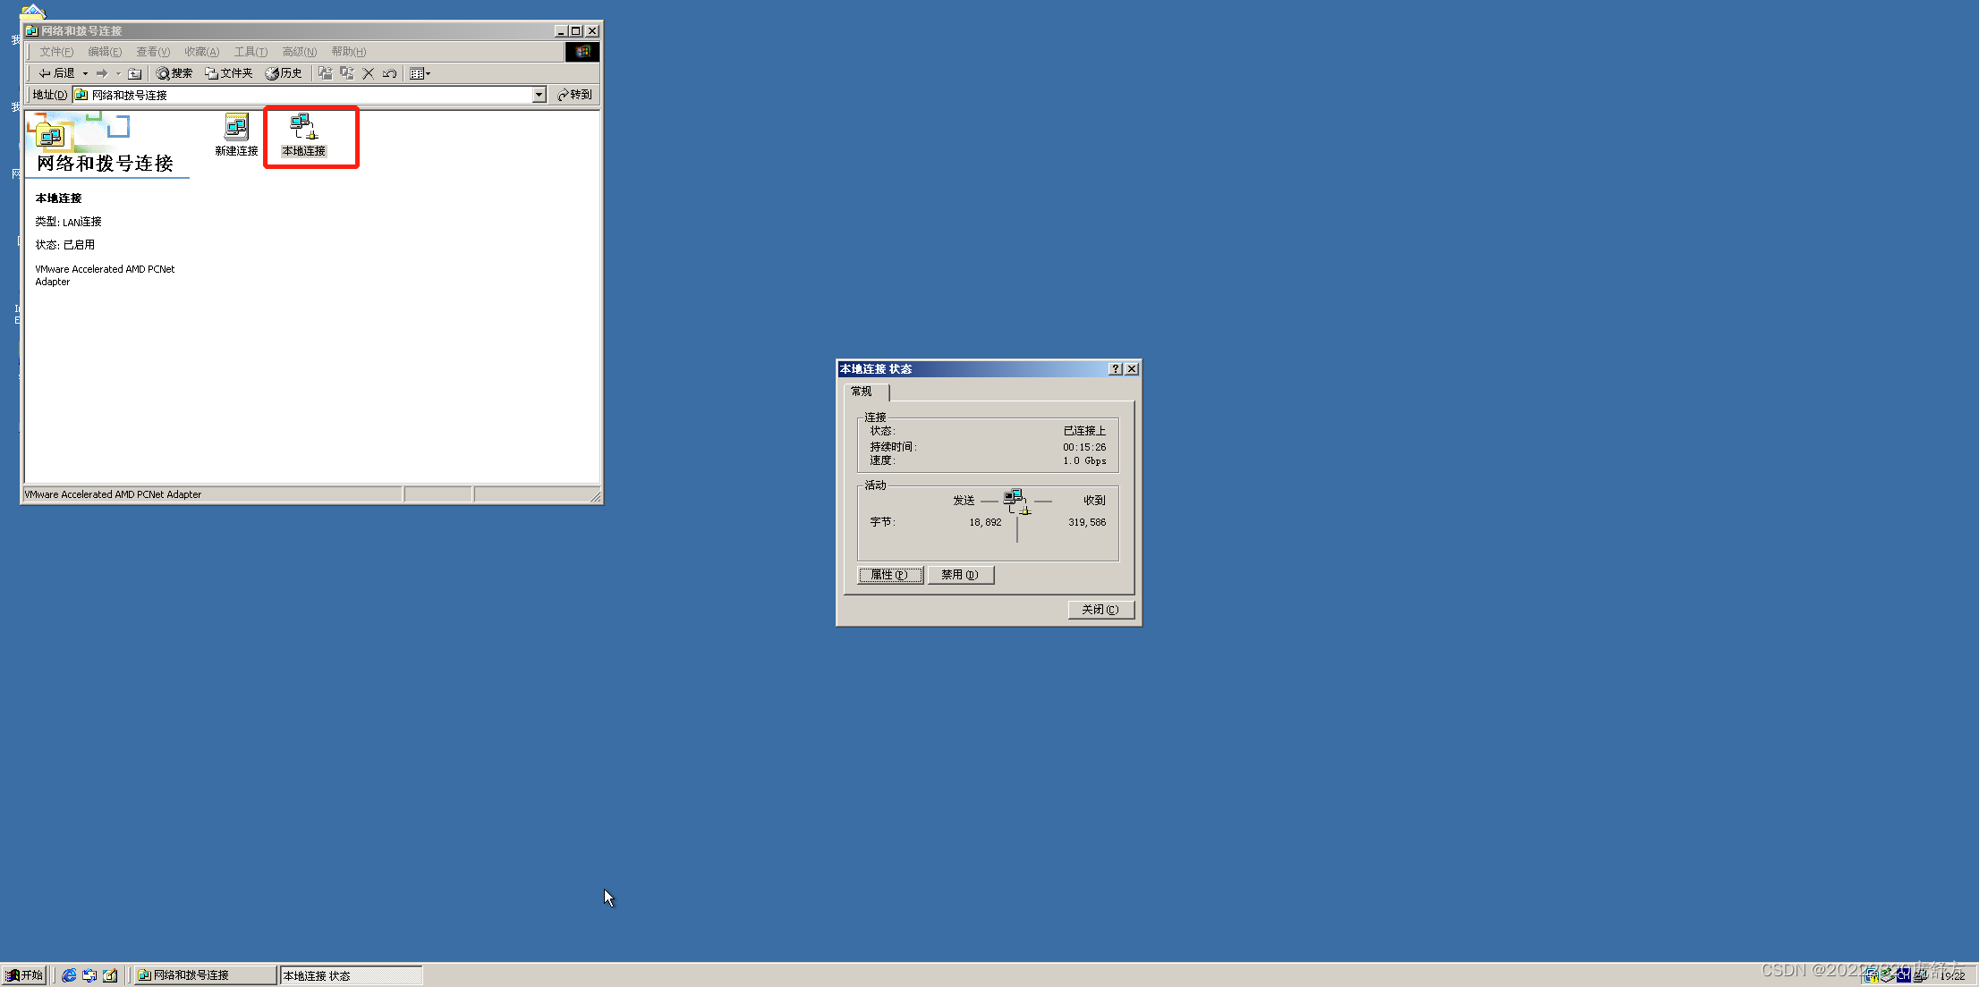This screenshot has width=1979, height=987.
Task: Open the 高级(N) Advanced menu
Action: [x=299, y=52]
